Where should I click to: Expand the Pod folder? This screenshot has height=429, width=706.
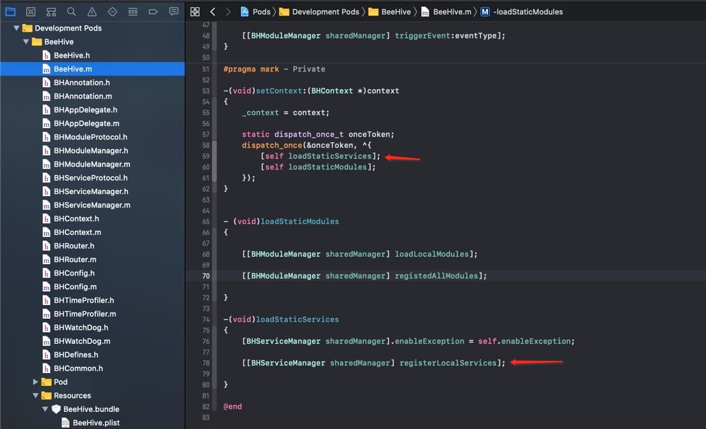[x=35, y=382]
